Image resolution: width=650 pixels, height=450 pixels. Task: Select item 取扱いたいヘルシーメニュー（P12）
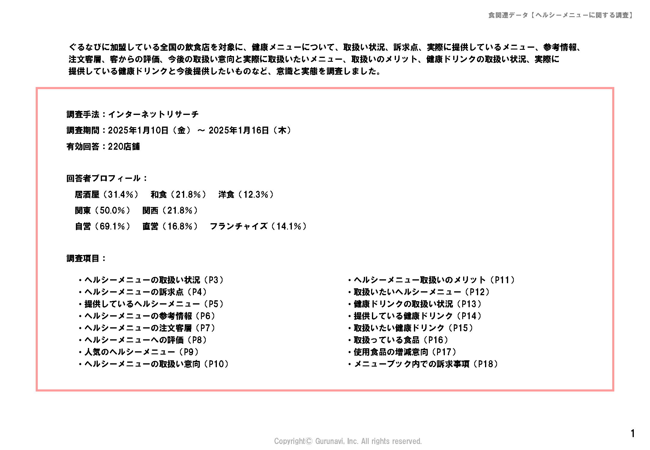tap(419, 292)
